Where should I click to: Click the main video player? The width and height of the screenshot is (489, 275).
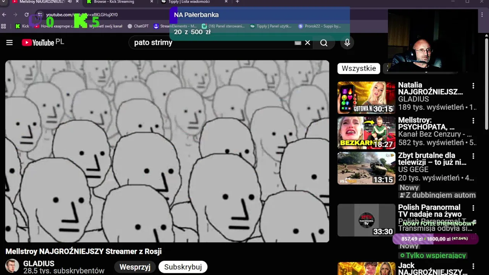coord(167,151)
